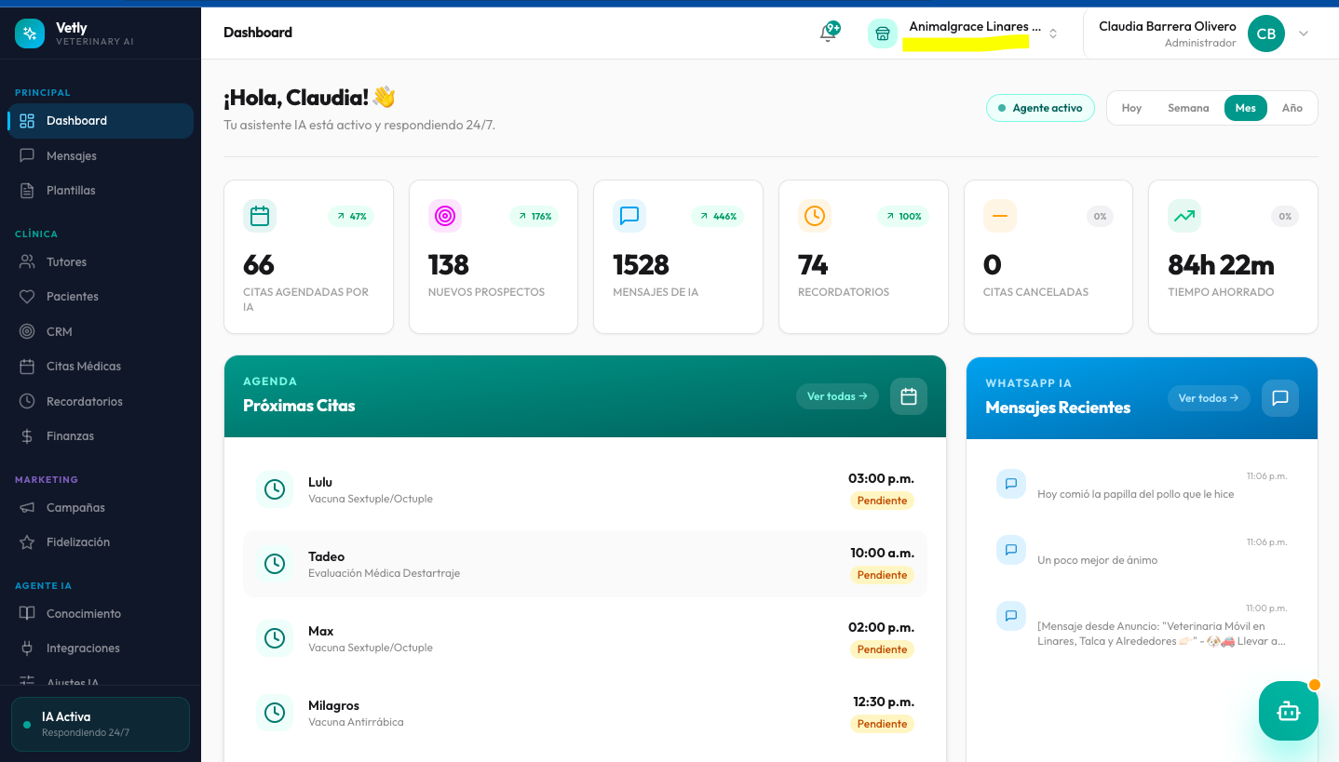
Task: Select the Mes time range tab
Action: (x=1246, y=108)
